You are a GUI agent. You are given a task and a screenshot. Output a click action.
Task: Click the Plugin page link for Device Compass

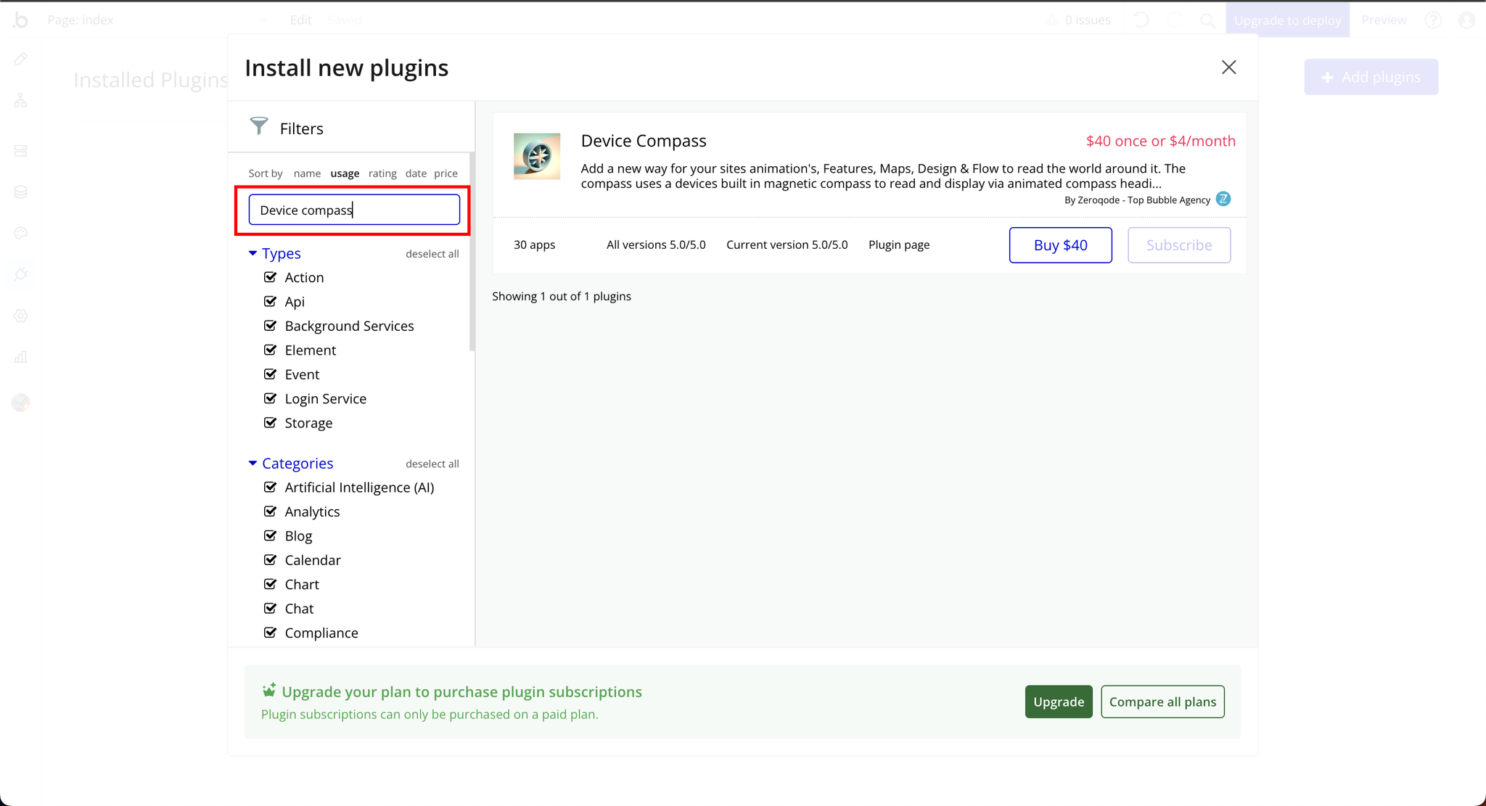point(898,244)
